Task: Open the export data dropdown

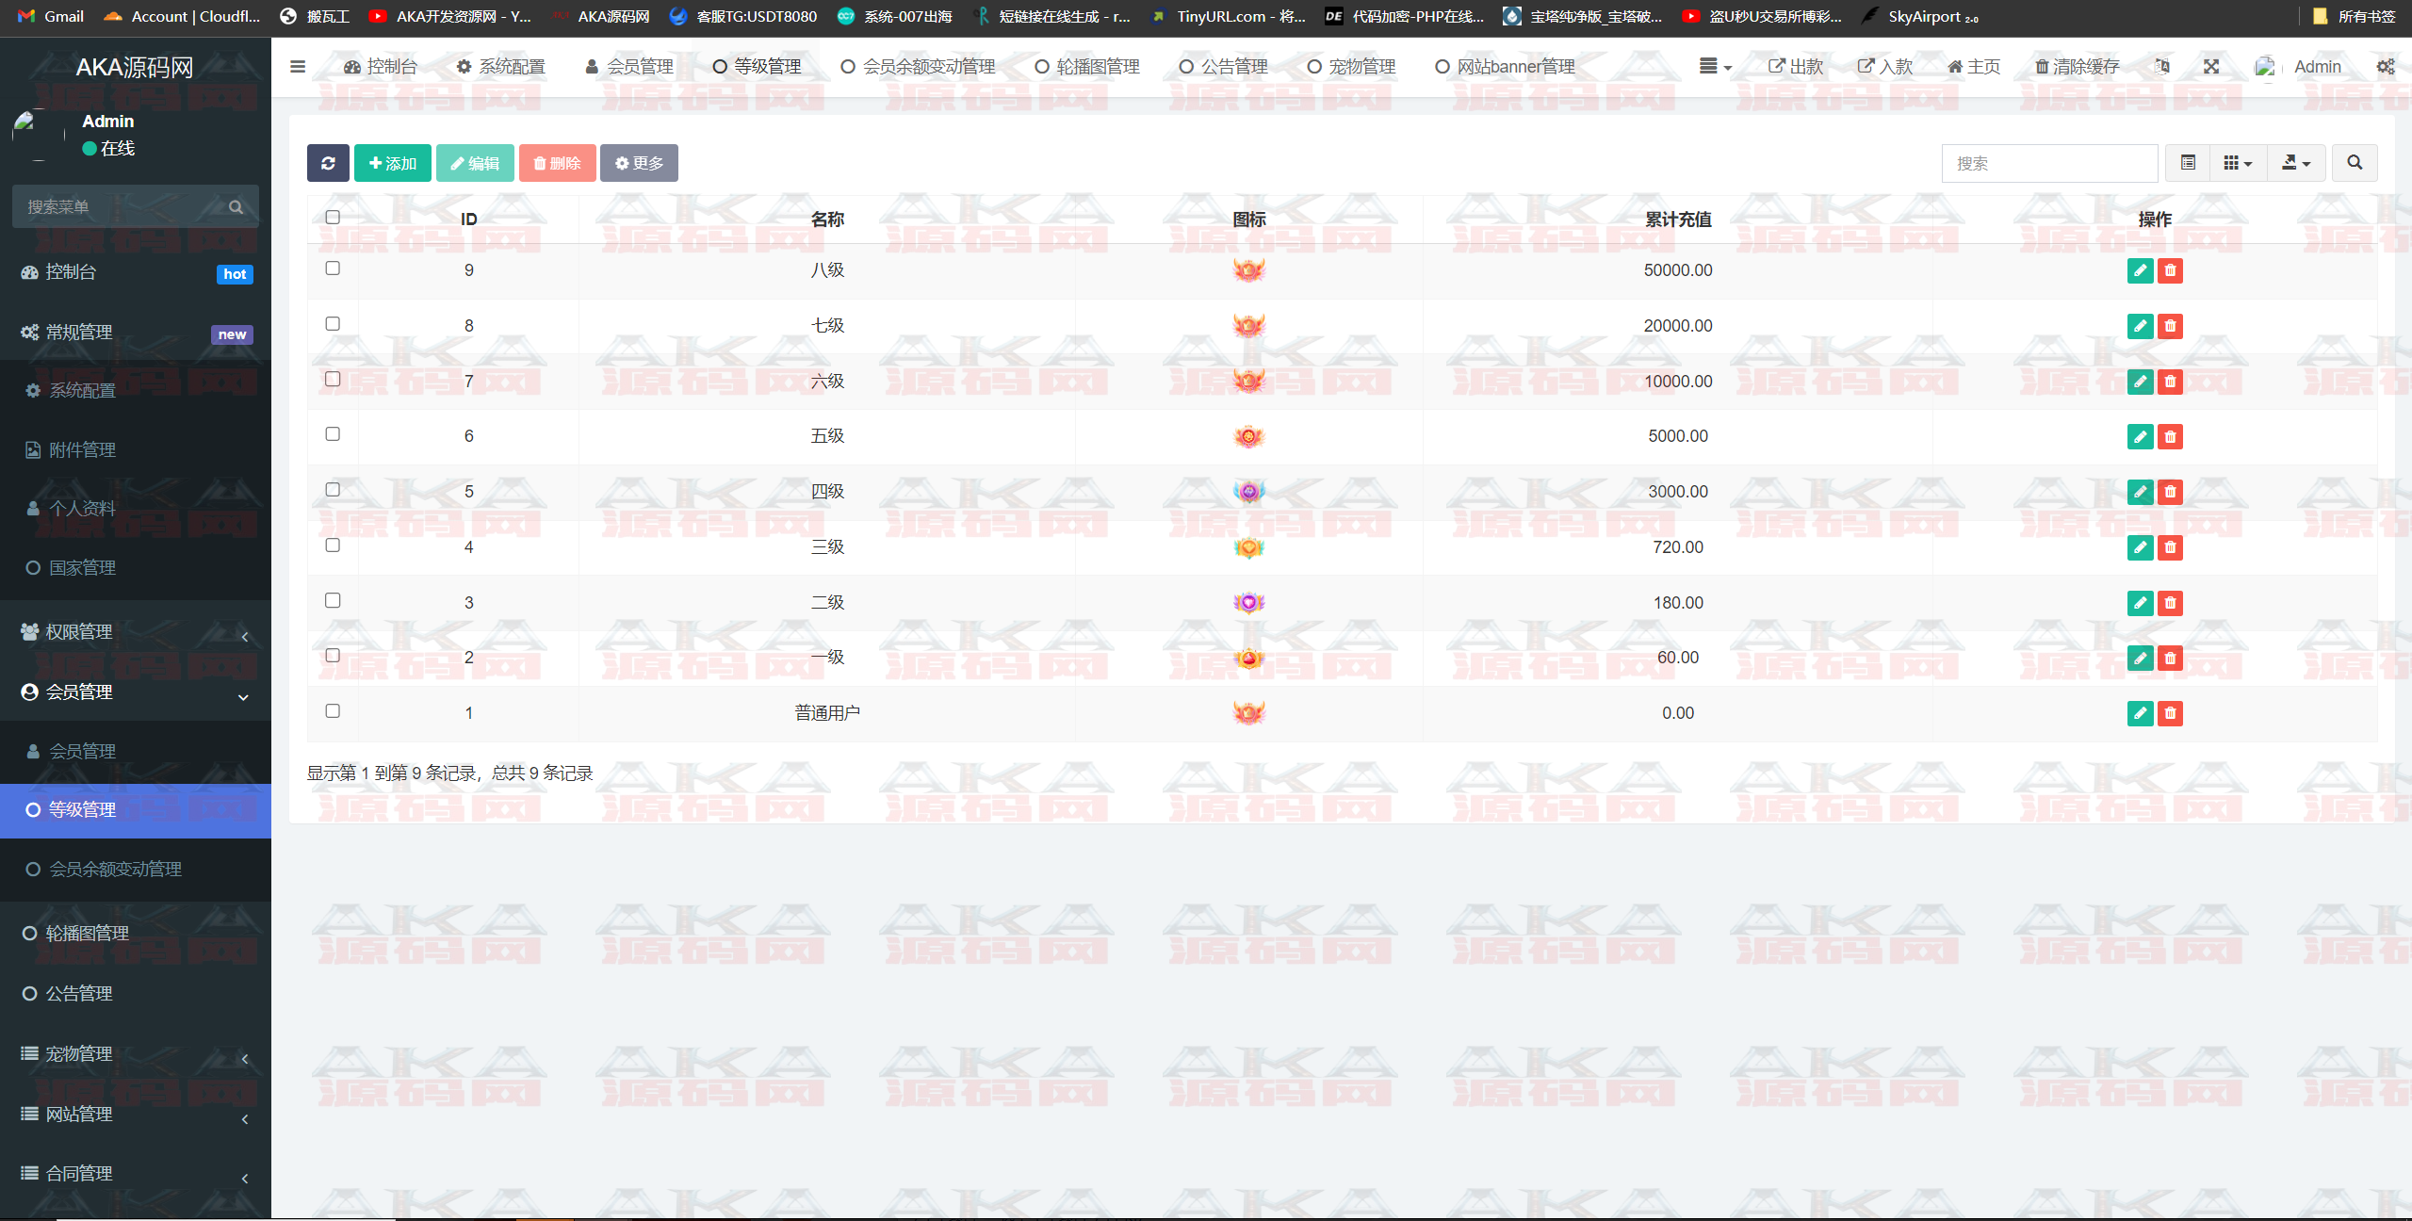Action: [x=2296, y=163]
